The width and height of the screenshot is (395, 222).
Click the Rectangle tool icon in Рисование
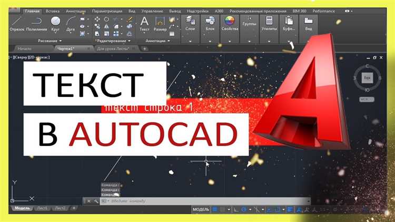[82, 19]
